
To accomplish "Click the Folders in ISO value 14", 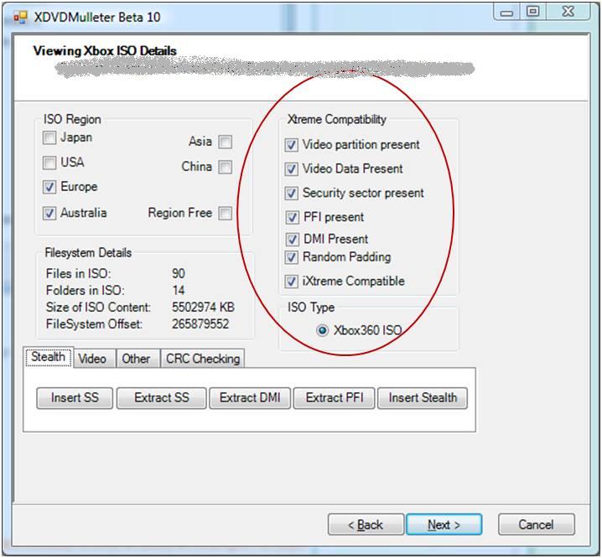I will click(x=178, y=291).
